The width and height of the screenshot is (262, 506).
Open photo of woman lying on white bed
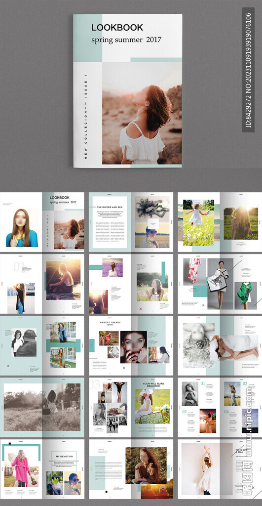[234, 348]
